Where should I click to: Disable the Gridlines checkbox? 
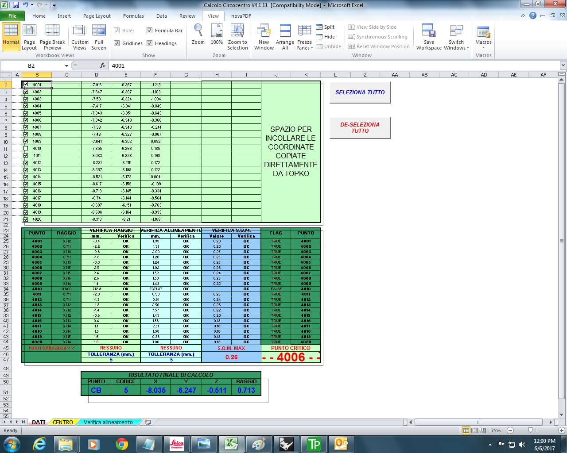[x=118, y=43]
